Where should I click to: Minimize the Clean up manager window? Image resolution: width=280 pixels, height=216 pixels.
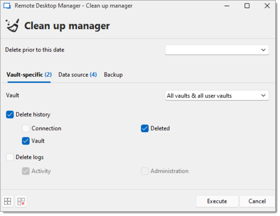pos(227,6)
